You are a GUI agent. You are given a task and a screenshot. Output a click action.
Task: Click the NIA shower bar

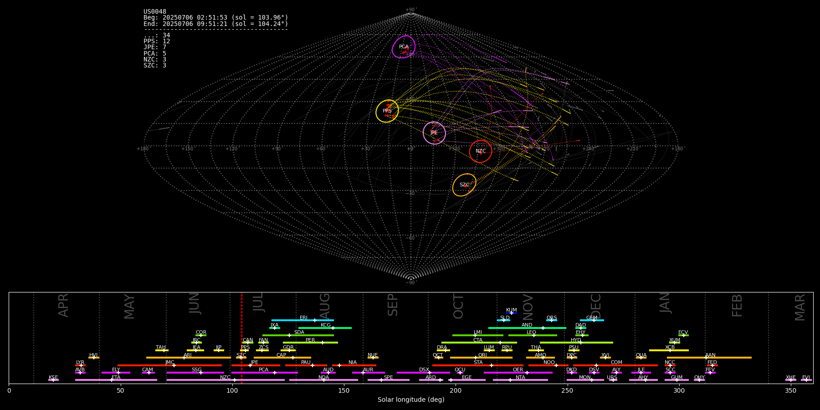354,365
